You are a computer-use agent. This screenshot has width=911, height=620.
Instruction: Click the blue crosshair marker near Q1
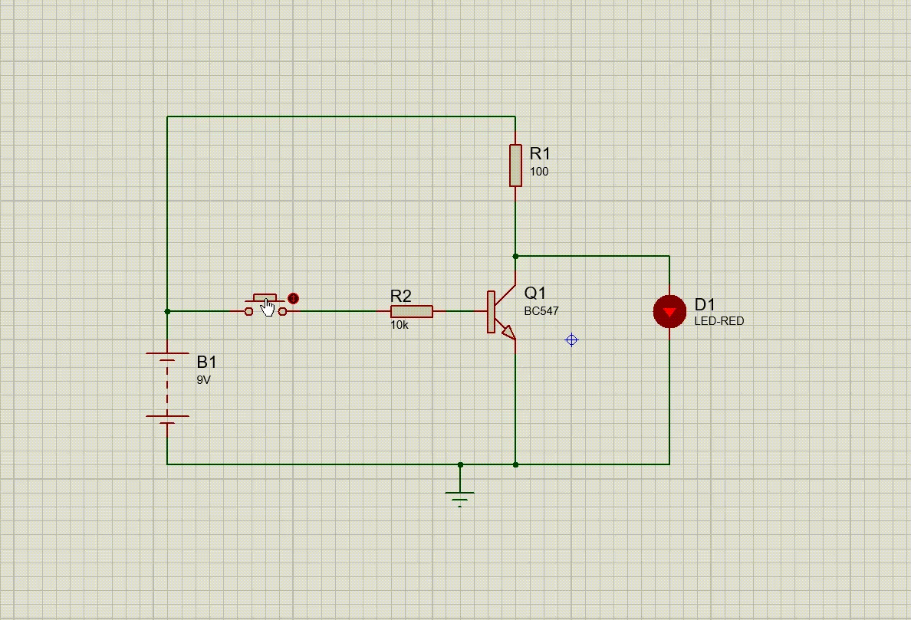point(571,340)
